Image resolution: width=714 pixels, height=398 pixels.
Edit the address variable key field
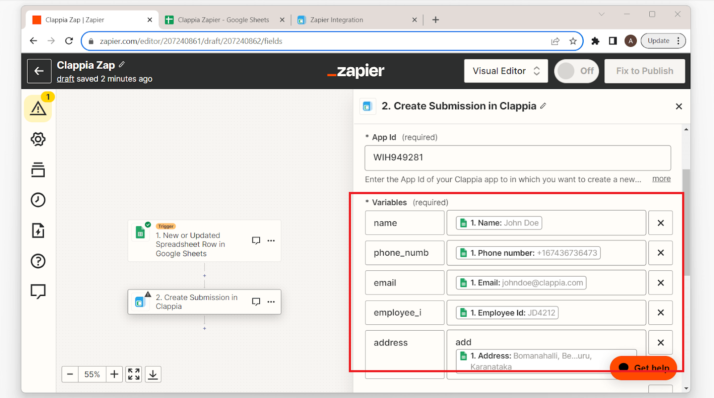coord(405,354)
